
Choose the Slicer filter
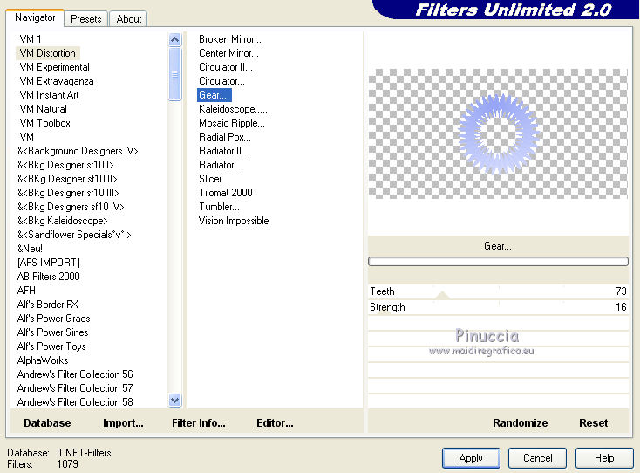pos(214,179)
